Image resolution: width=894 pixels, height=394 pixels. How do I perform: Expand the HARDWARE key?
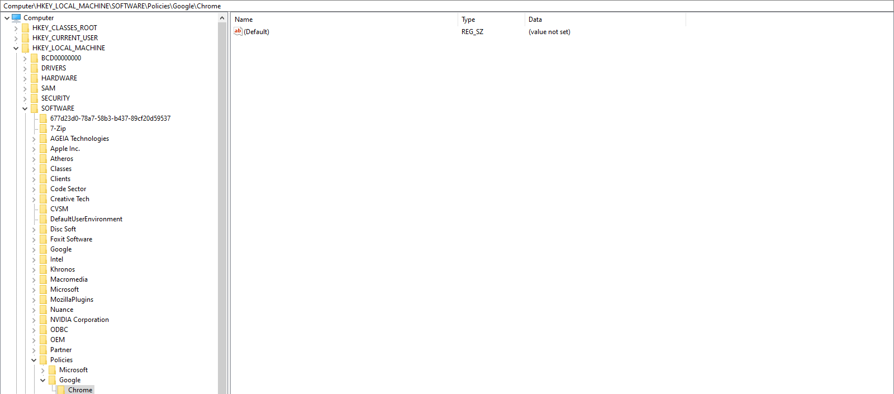pos(25,78)
